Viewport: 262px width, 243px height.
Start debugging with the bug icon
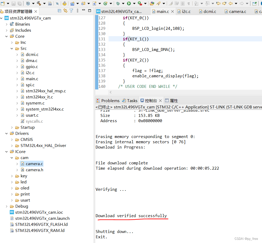(118, 3)
